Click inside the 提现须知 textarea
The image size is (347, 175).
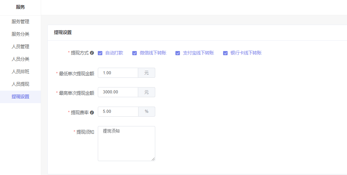pos(126,143)
